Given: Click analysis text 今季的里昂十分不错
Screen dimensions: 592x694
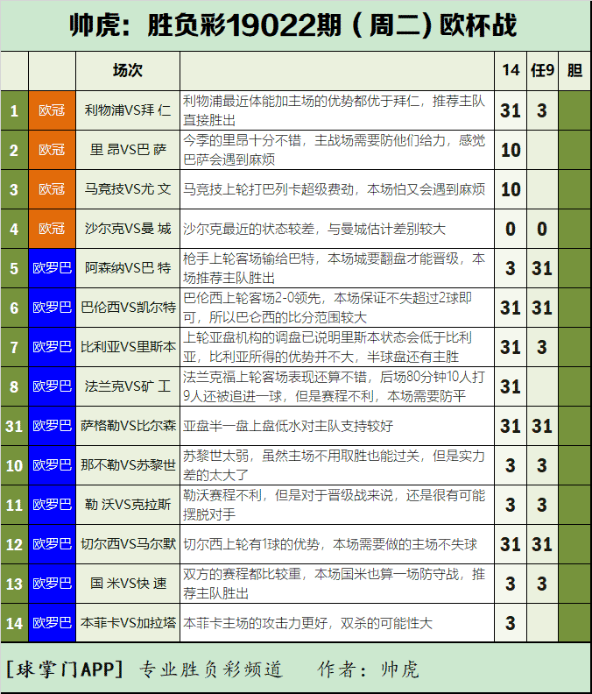Looking at the screenshot, I should click(334, 150).
